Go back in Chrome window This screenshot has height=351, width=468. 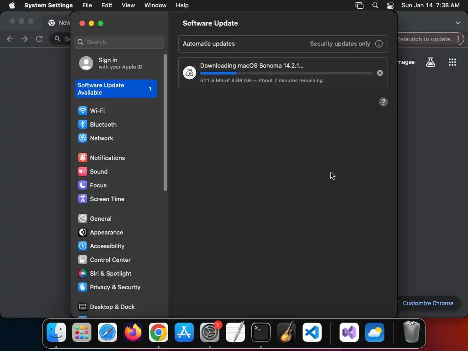(x=10, y=39)
